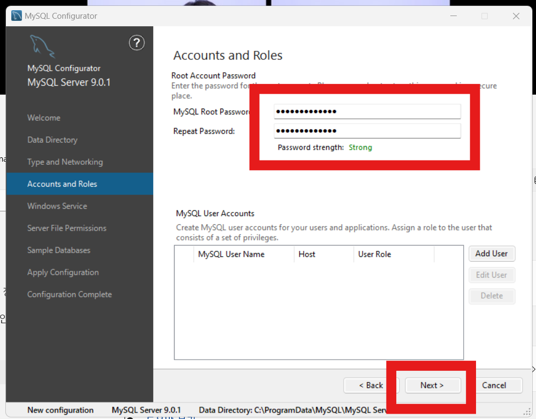Focus the MySQL Root Password field
The image size is (536, 419).
(367, 111)
